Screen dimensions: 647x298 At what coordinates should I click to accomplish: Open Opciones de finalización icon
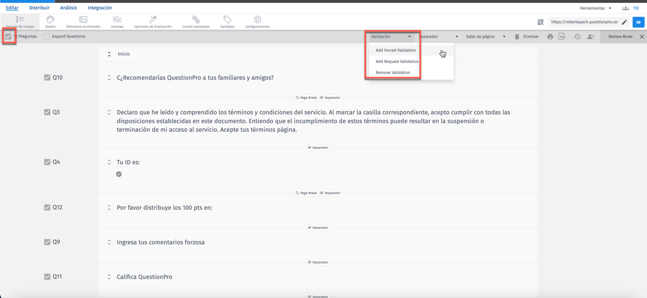[153, 19]
